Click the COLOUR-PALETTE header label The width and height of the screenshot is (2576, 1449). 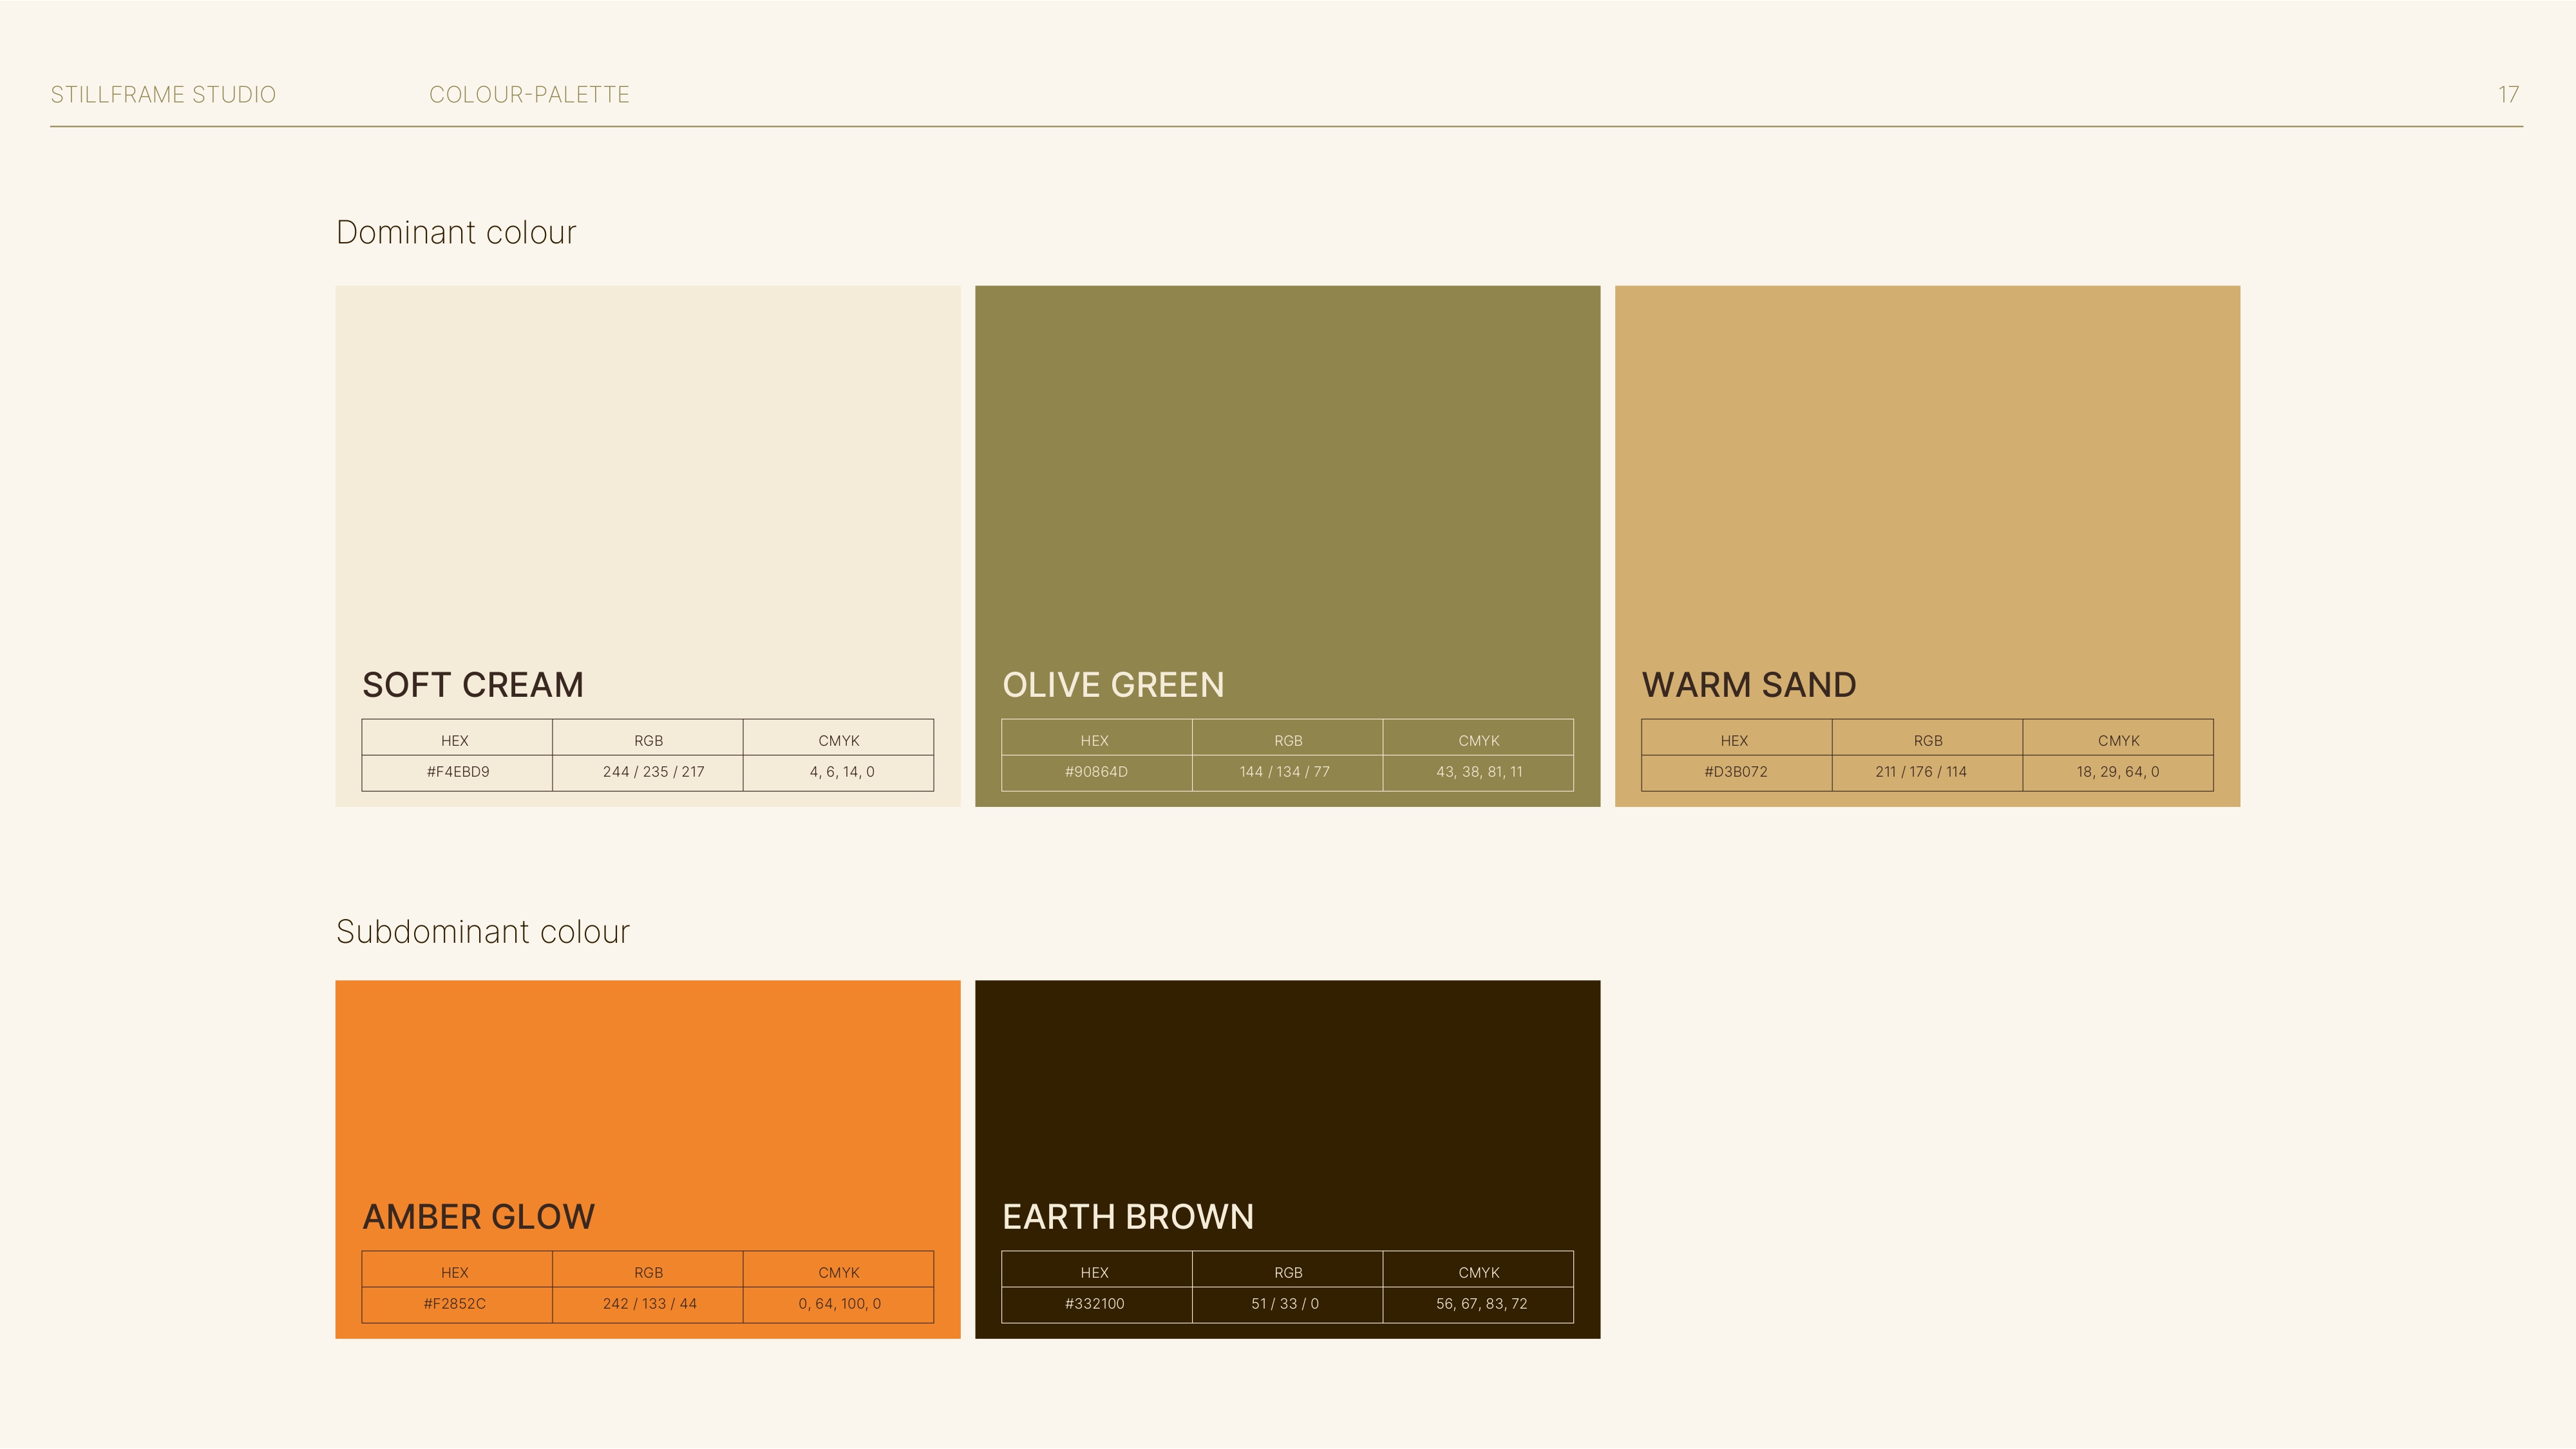click(529, 95)
